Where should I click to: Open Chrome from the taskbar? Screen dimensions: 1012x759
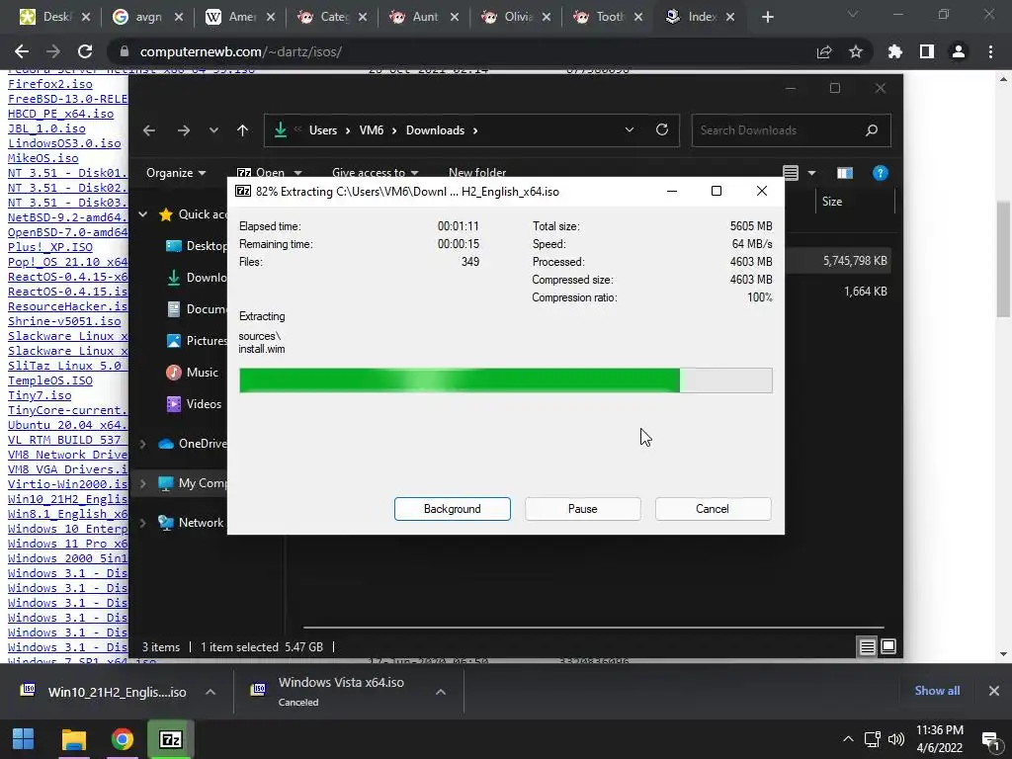[122, 739]
